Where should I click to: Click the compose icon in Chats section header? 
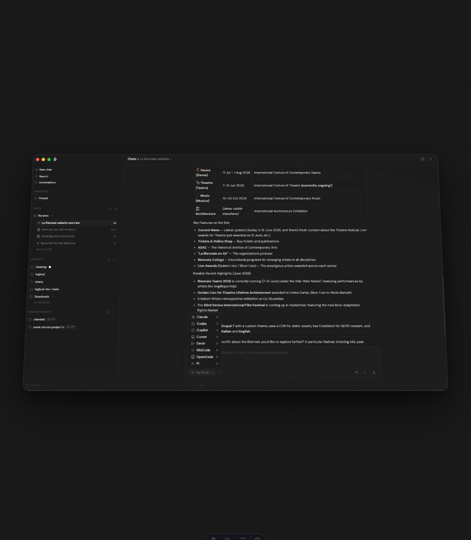point(116,209)
